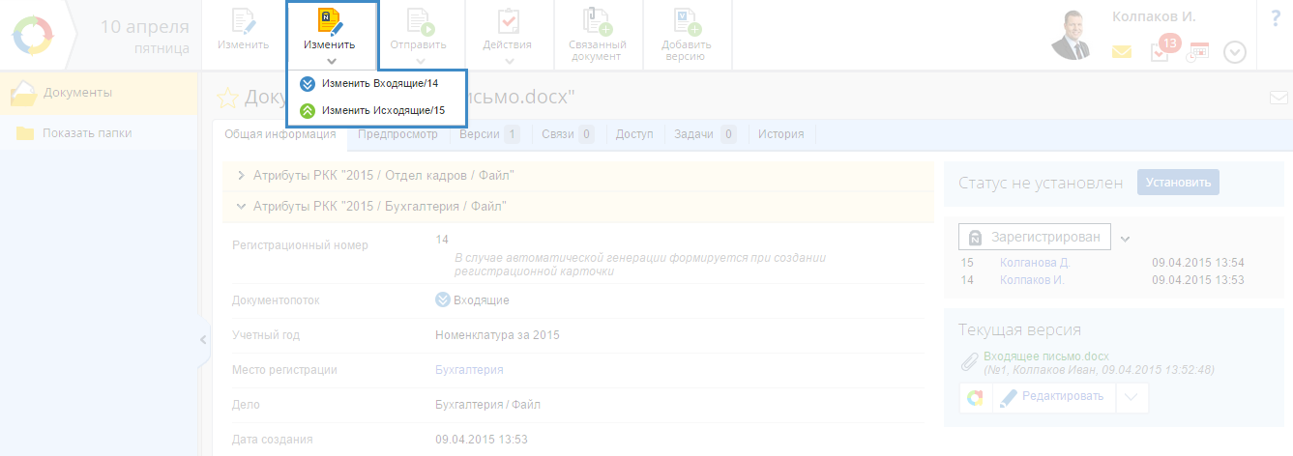The width and height of the screenshot is (1293, 456).
Task: Switch to Доступ tab
Action: pos(634,134)
